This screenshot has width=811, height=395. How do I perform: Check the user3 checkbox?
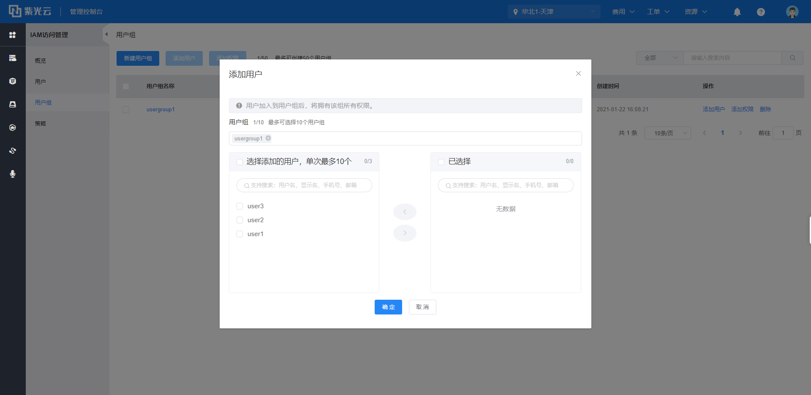[240, 206]
